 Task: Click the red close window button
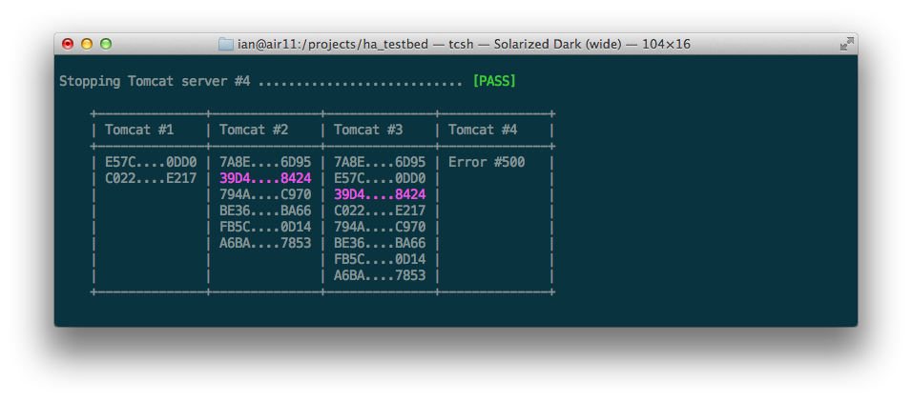68,44
